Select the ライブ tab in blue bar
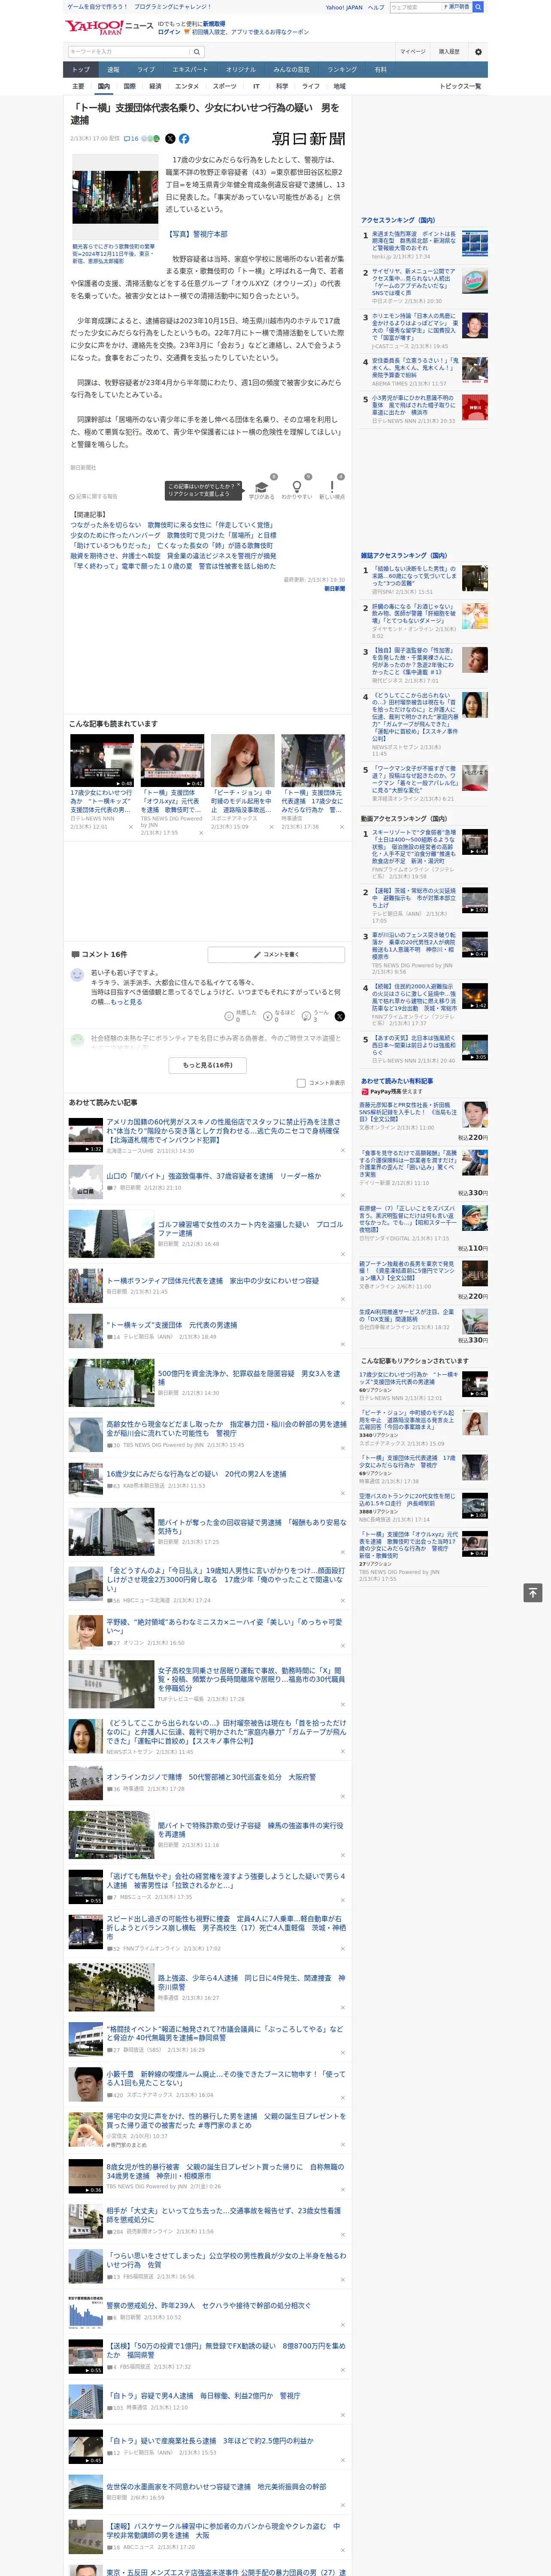The width and height of the screenshot is (551, 2576). 146,70
